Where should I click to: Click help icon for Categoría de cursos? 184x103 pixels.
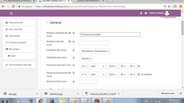pos(74,50)
